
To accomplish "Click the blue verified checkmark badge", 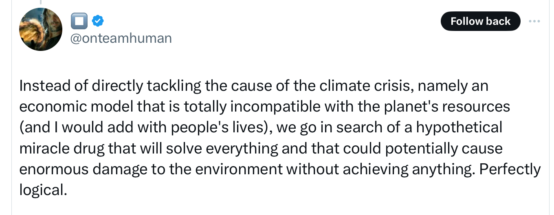I will 97,20.
